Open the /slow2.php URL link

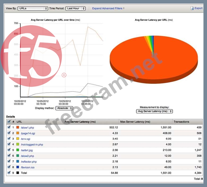pos(28,156)
